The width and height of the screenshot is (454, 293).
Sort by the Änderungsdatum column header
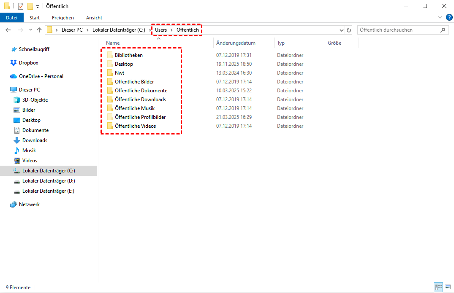[x=236, y=43]
